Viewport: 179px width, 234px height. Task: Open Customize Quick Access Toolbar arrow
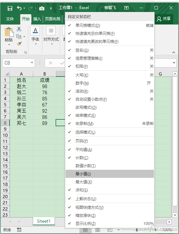(x=51, y=8)
